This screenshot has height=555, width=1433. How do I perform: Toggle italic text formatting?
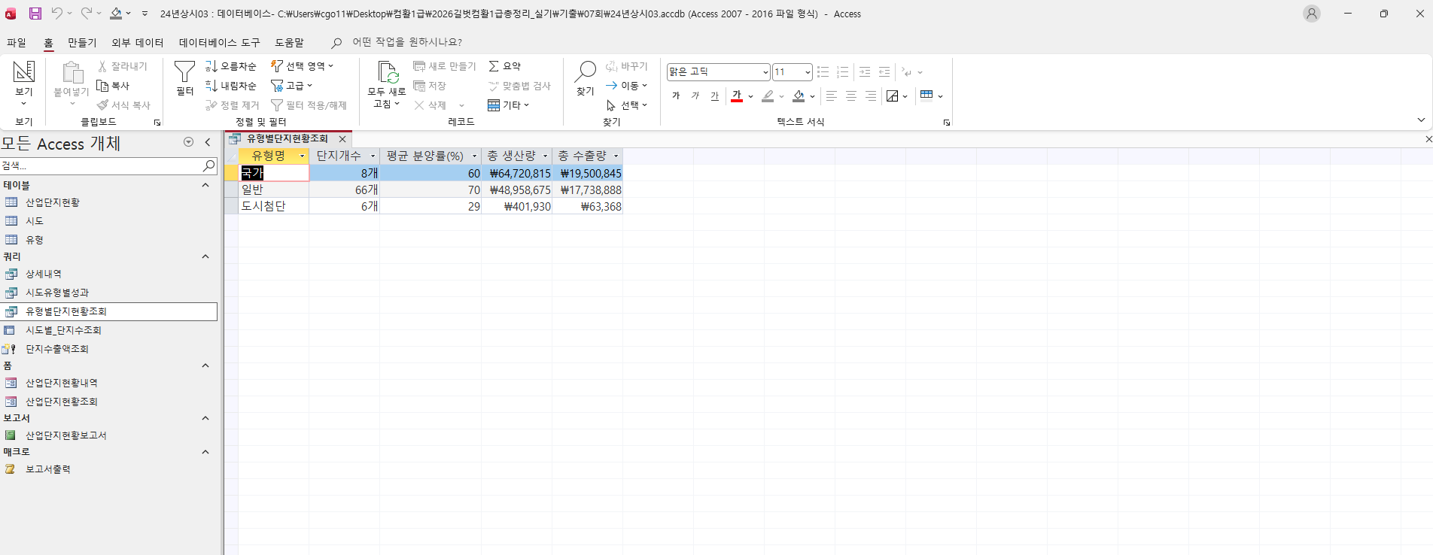695,96
